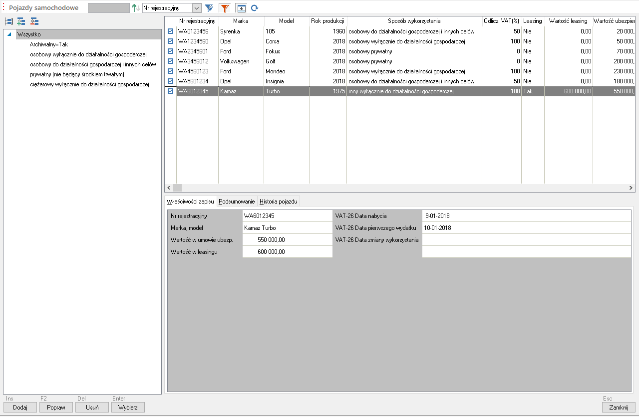Image resolution: width=639 pixels, height=417 pixels.
Task: Click the orange funnel filter icon
Action: click(x=225, y=8)
